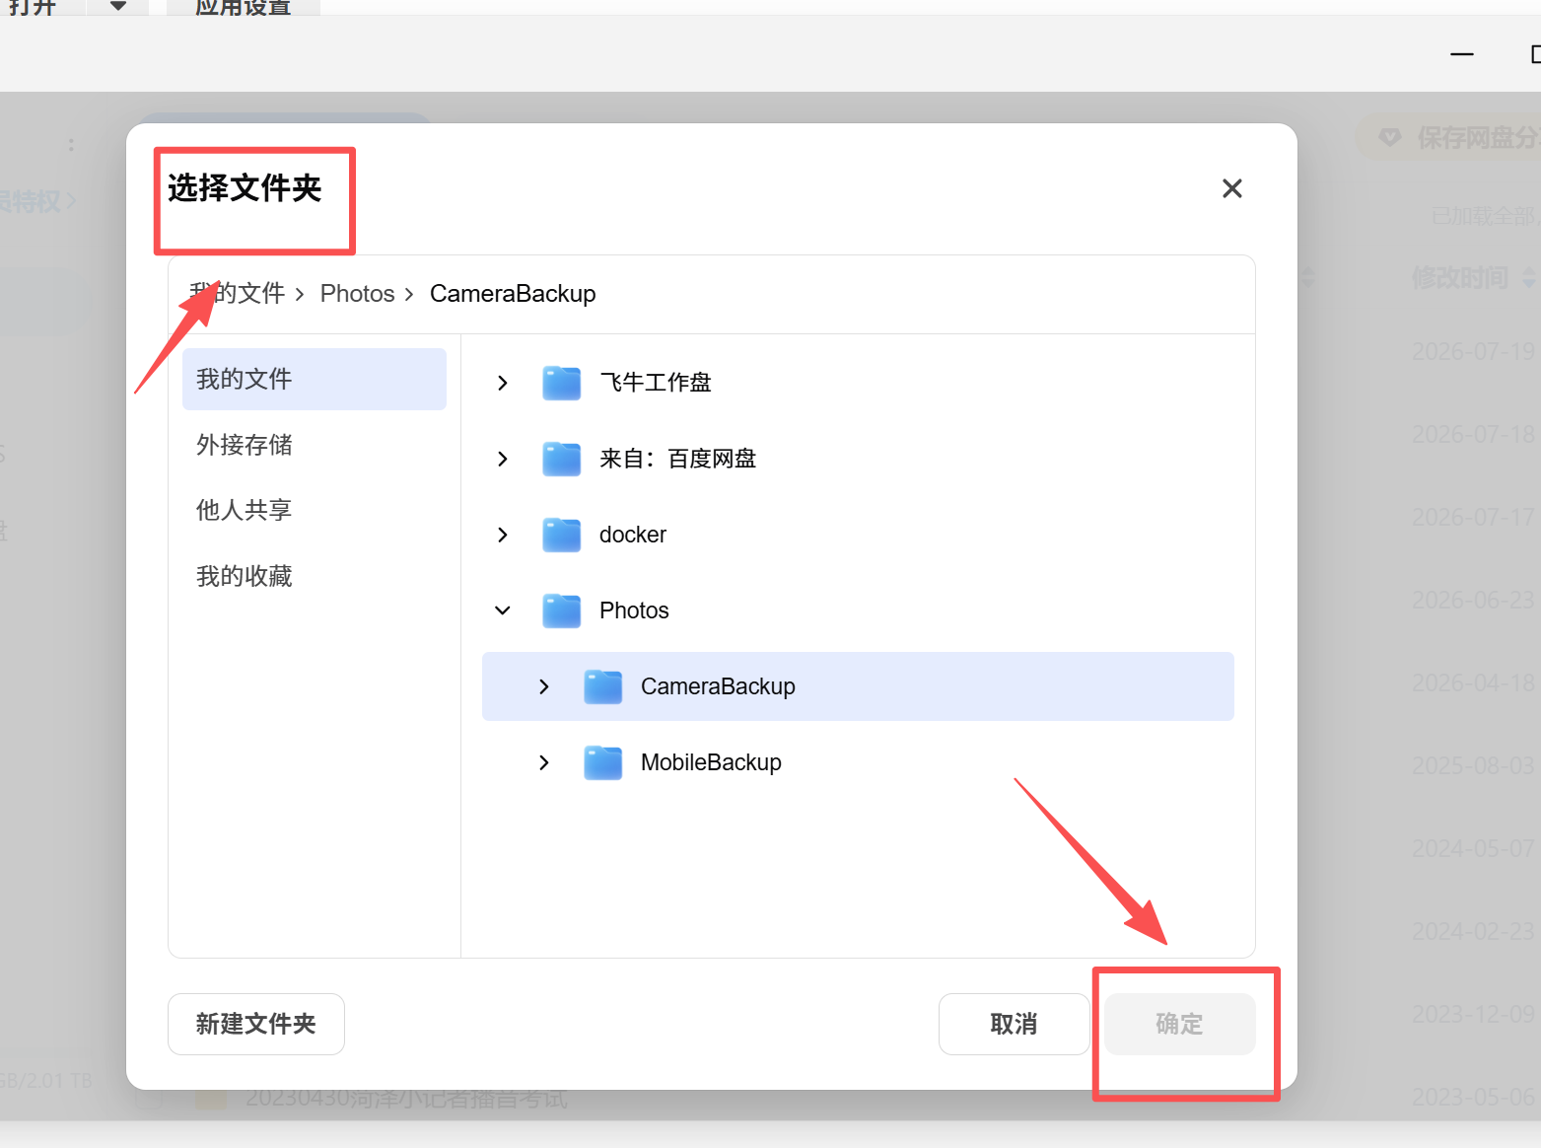The height and width of the screenshot is (1148, 1541).
Task: Expand the CameraBackup subfolder chevron
Action: click(x=544, y=686)
